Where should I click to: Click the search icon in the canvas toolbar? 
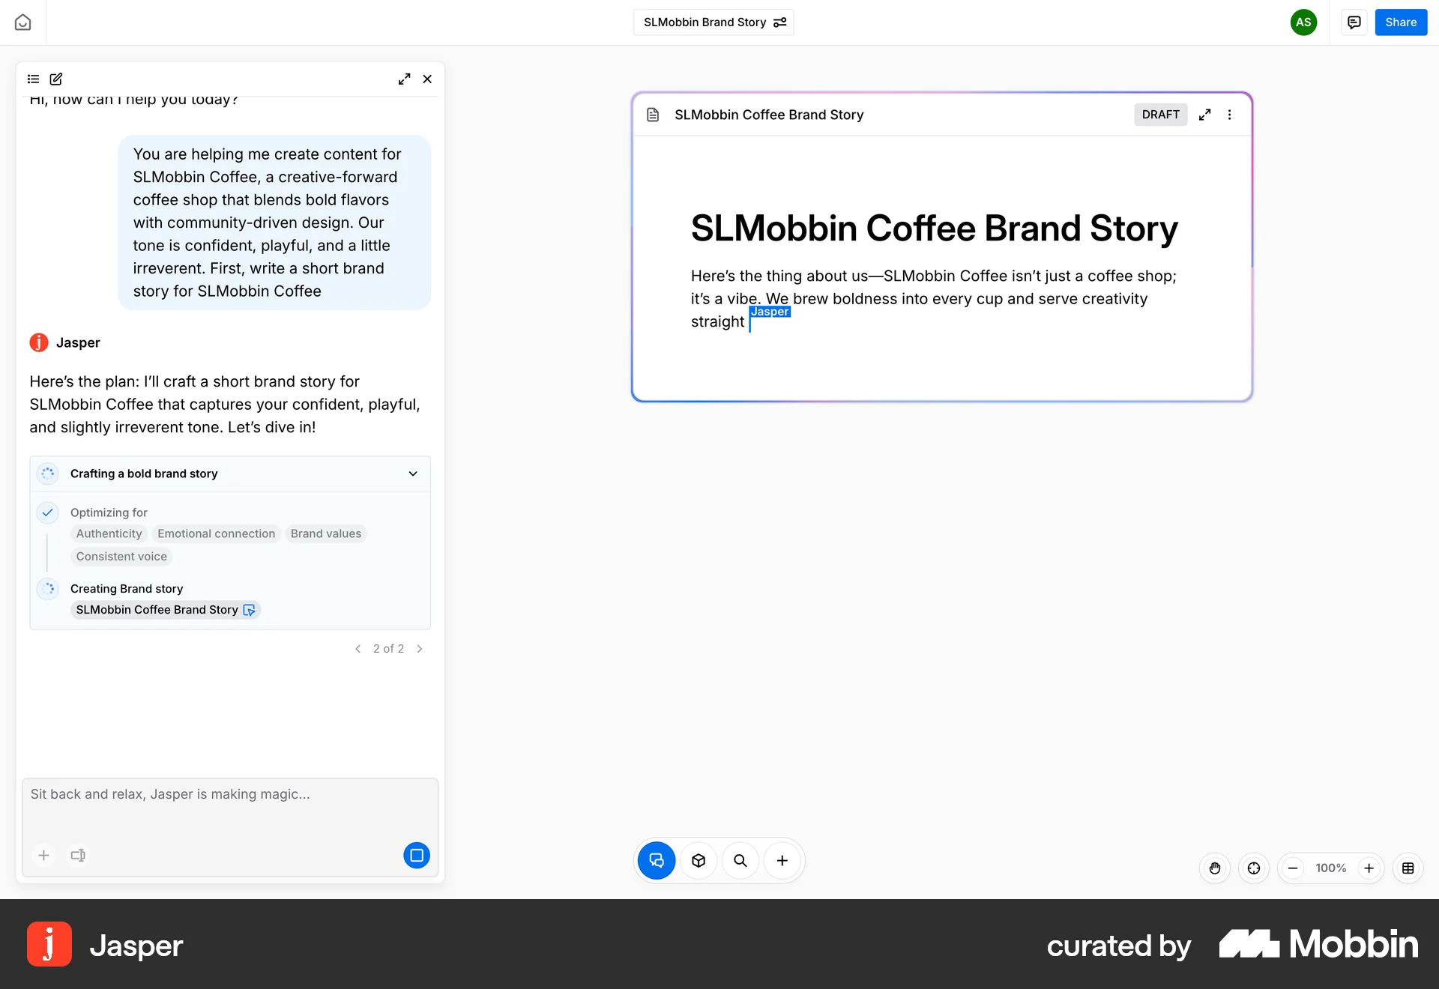pyautogui.click(x=740, y=860)
